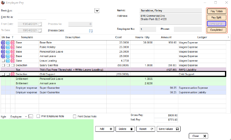Screen dimensions: 231x140
Task: Click the Hours / Qty column header
Action: point(142,37)
